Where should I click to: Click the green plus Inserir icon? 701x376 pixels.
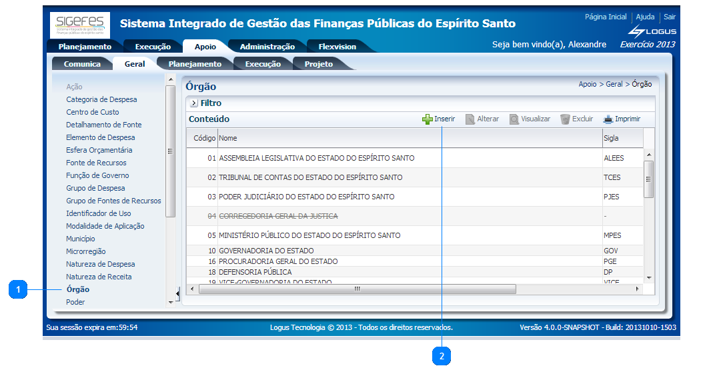coord(427,119)
